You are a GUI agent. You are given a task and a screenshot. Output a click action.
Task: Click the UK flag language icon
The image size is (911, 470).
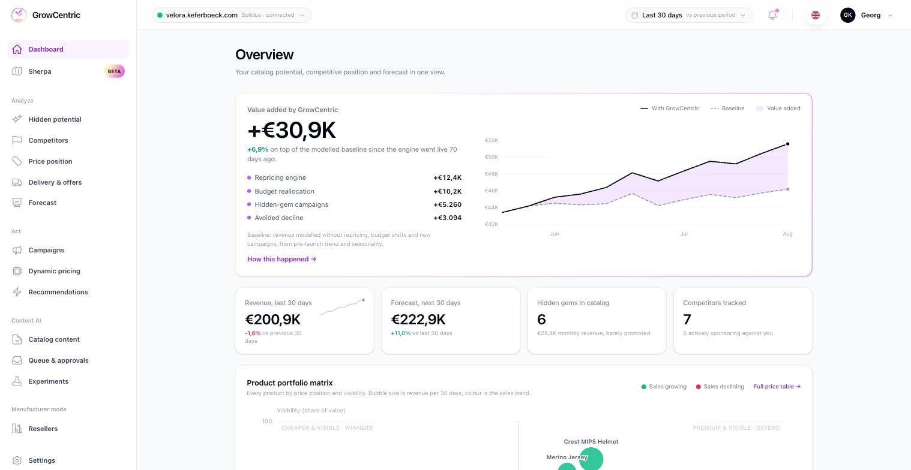coord(816,15)
